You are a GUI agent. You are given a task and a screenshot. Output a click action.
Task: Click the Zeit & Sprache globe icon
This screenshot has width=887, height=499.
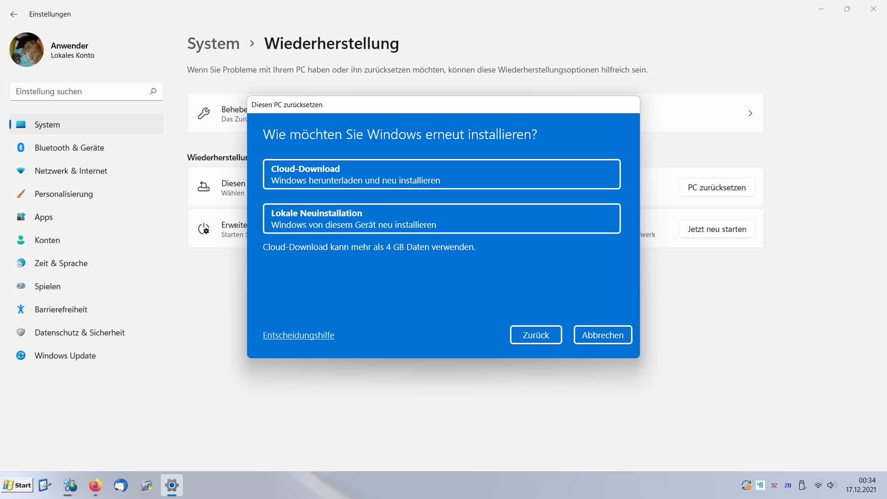pyautogui.click(x=21, y=263)
